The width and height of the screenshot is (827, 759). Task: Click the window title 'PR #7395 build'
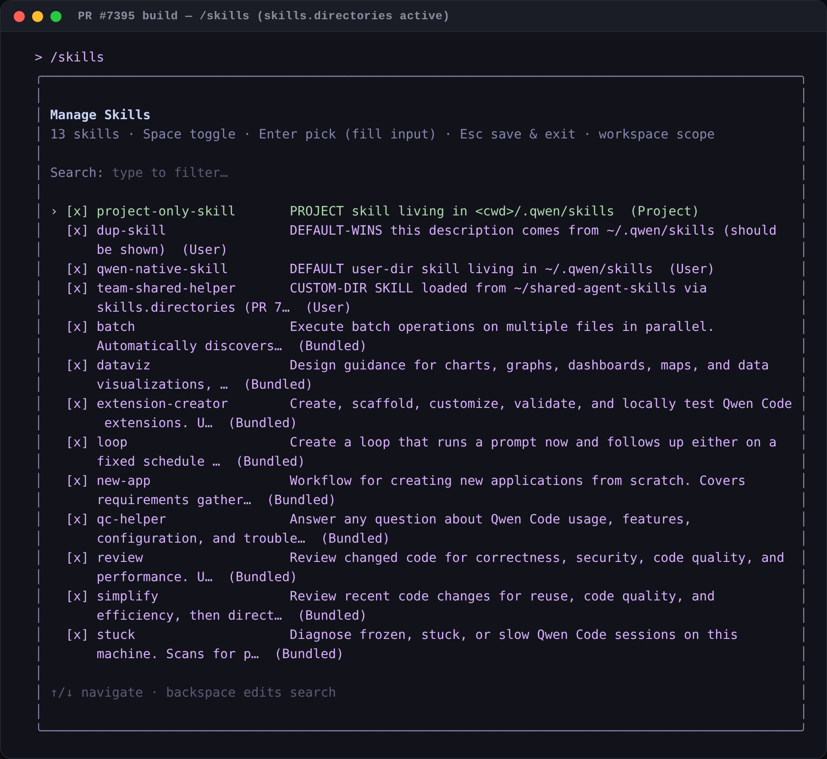point(127,16)
